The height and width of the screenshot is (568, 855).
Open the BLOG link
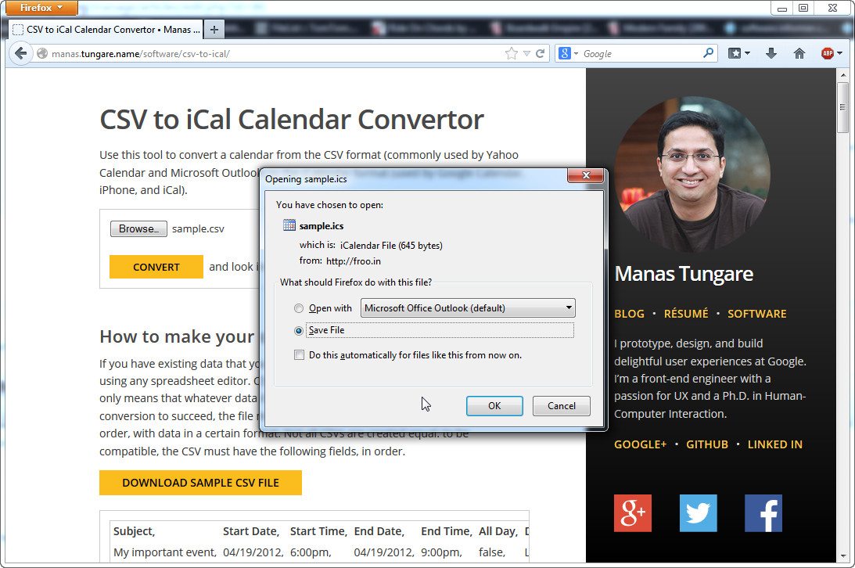click(x=629, y=314)
